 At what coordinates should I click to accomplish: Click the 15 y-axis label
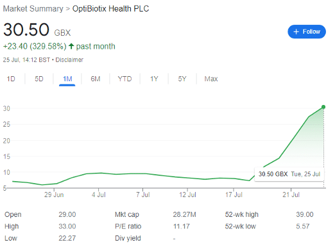[x=6, y=157]
